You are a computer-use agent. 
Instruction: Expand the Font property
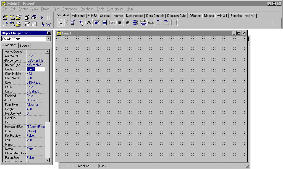point(4,100)
